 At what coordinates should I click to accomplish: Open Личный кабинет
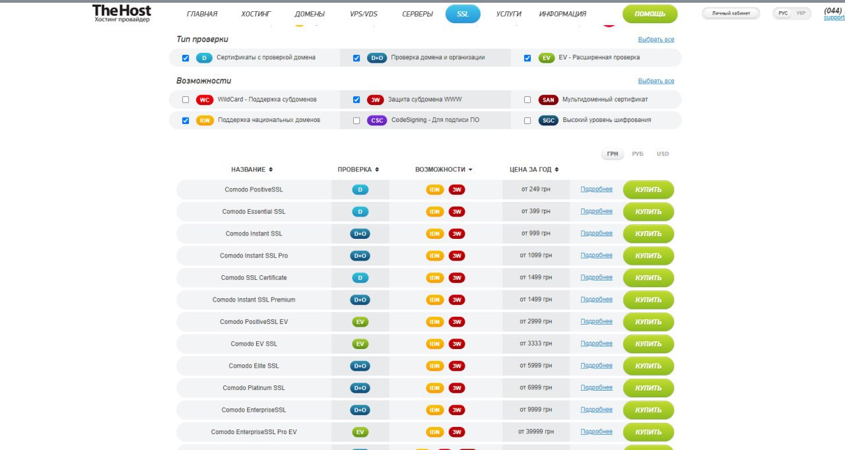pyautogui.click(x=731, y=13)
